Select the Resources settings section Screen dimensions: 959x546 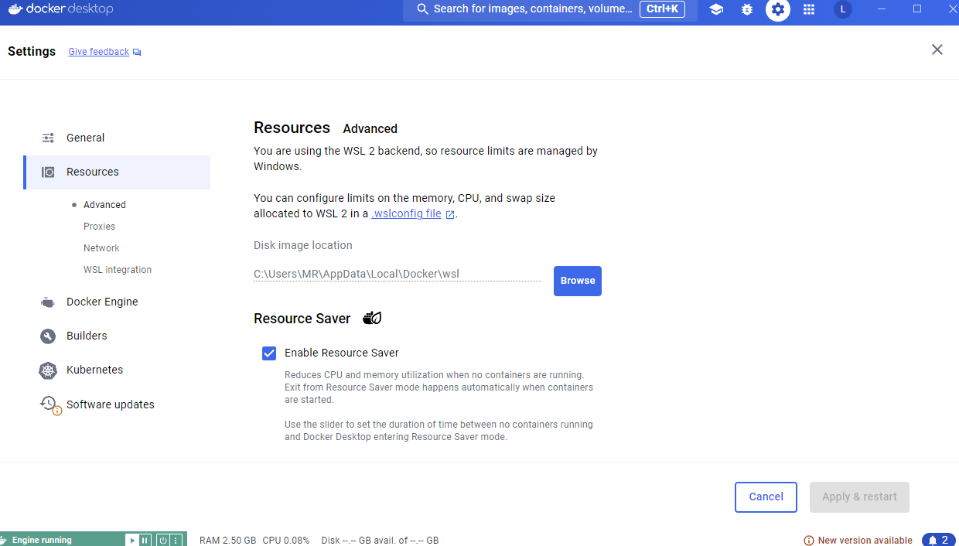pyautogui.click(x=117, y=172)
